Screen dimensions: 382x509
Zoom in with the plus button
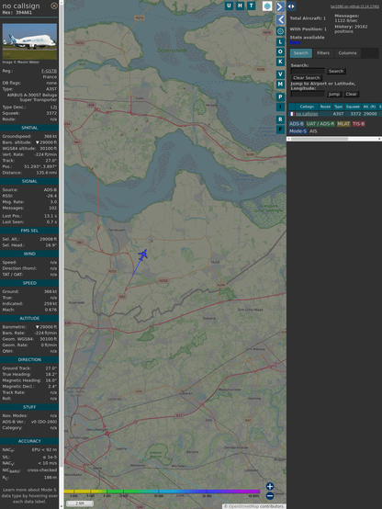tap(270, 486)
